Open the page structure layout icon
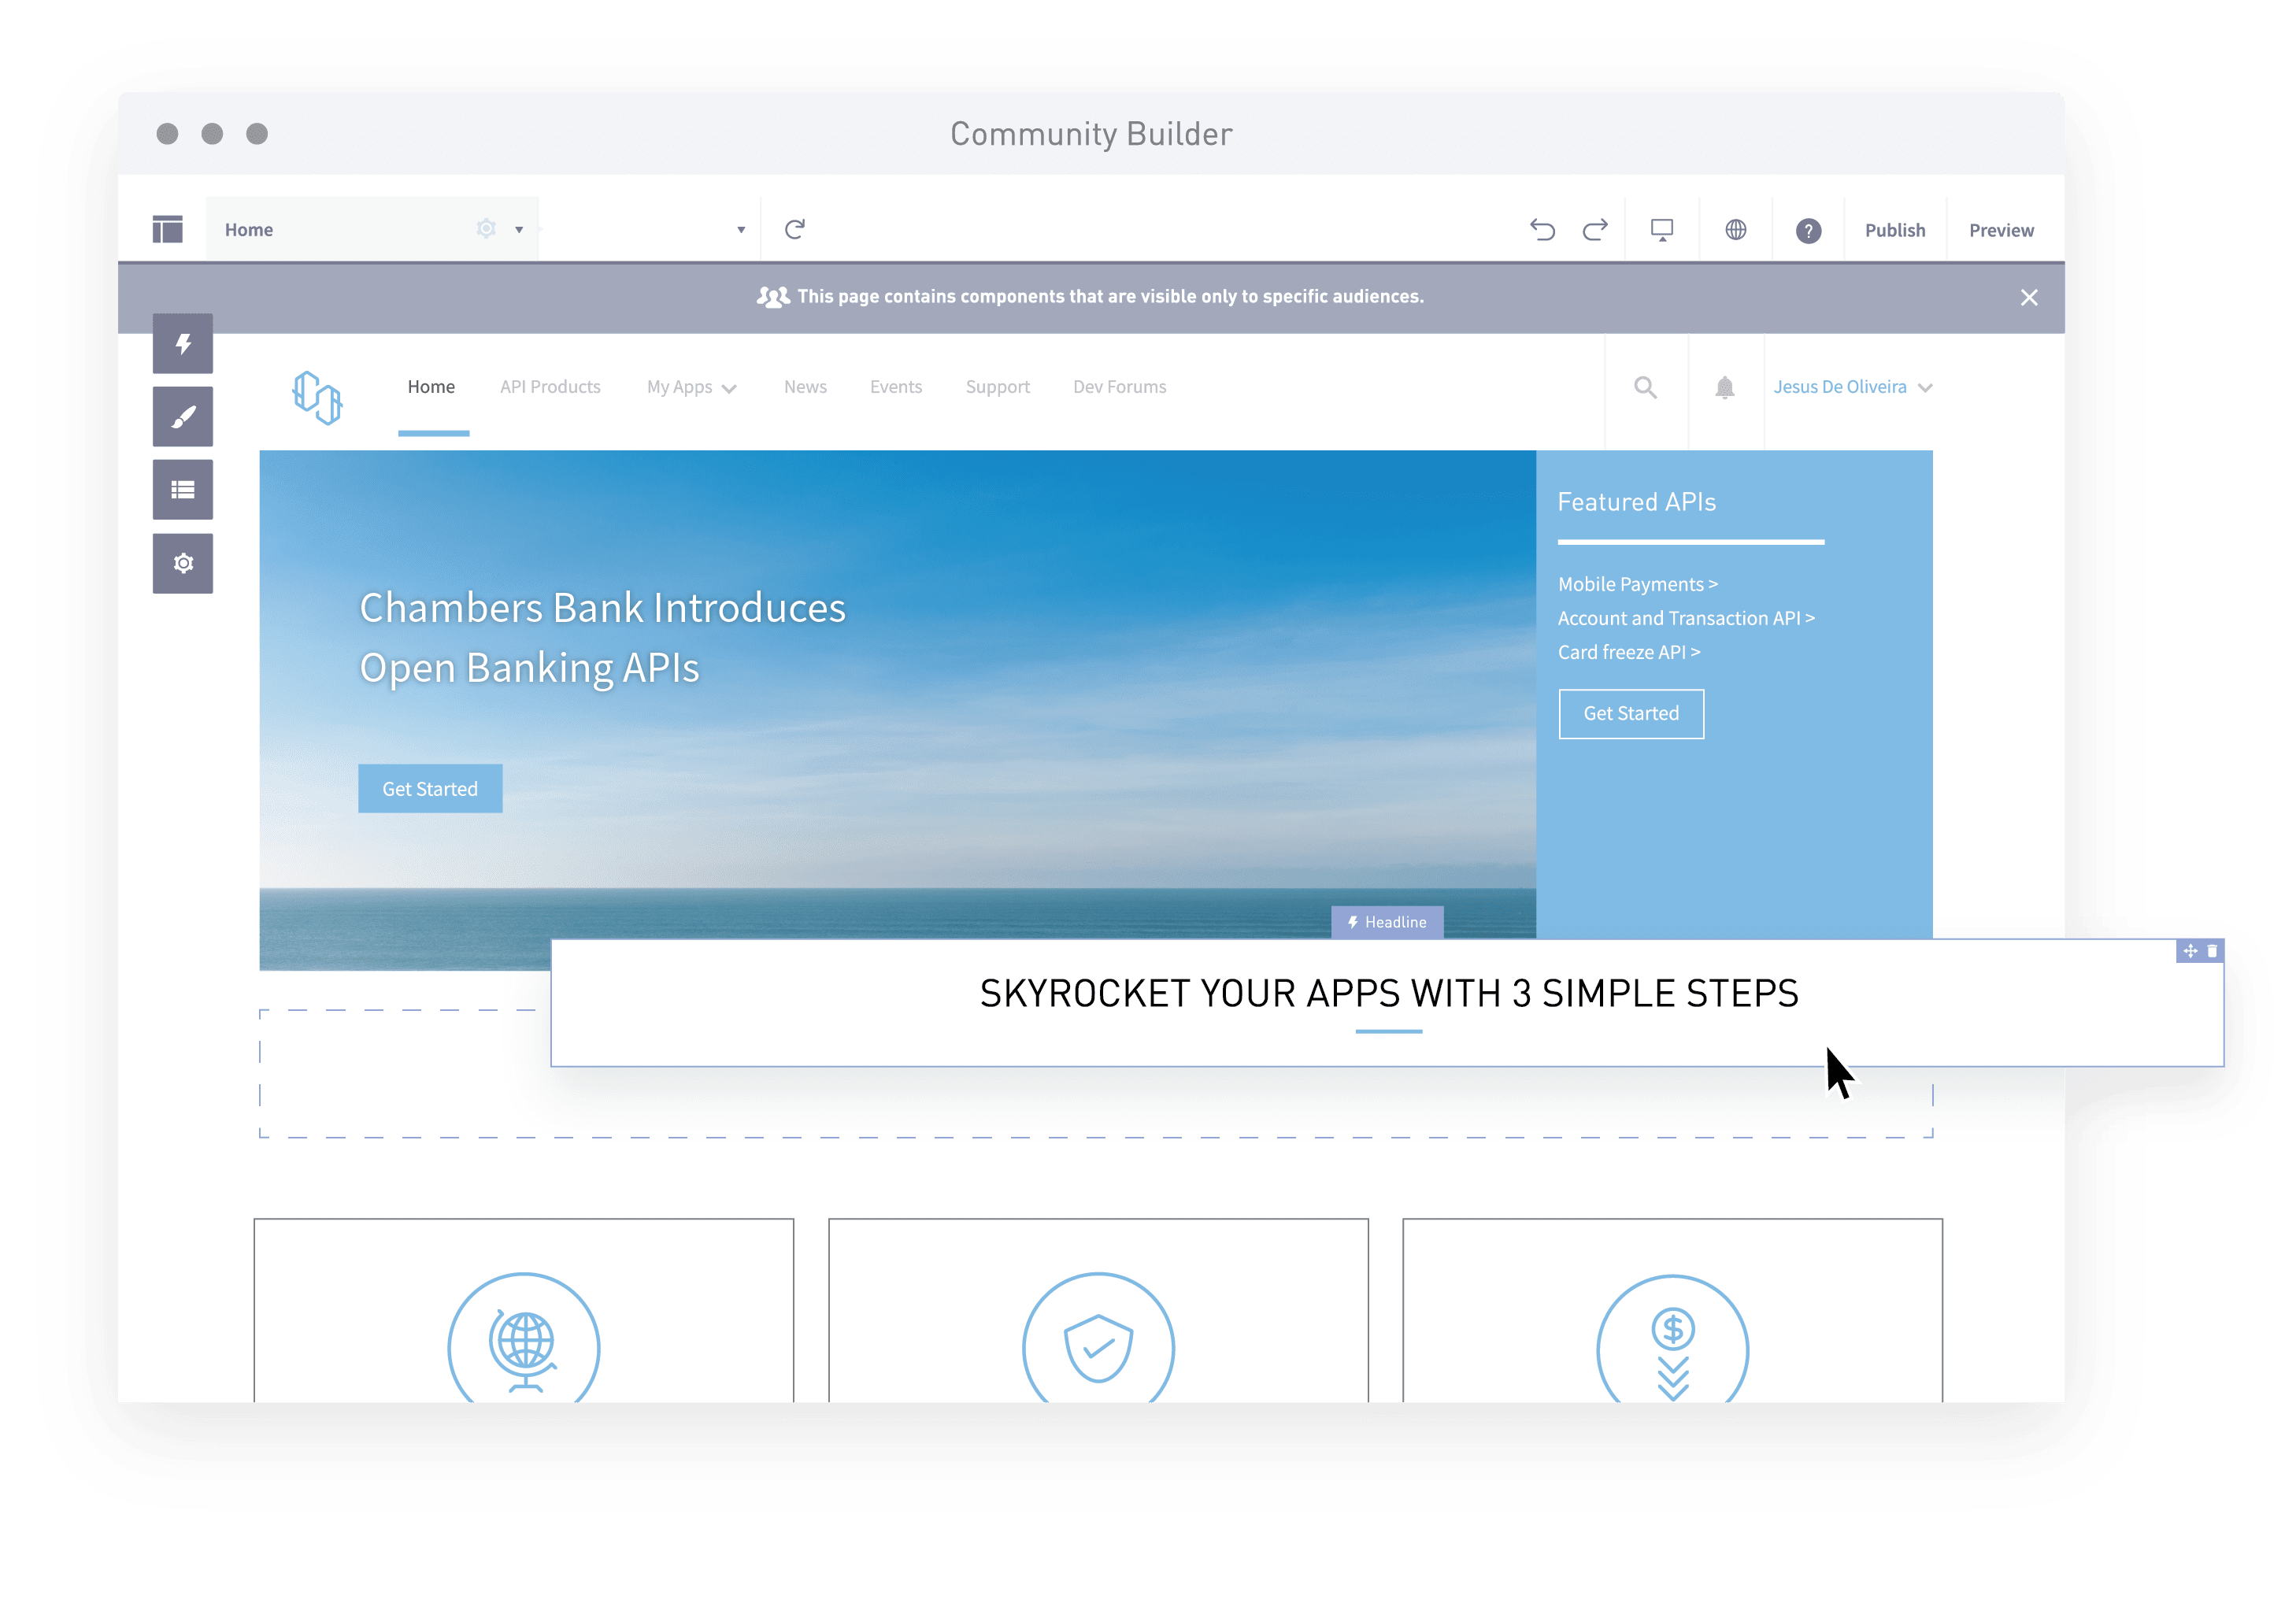2296x1614 pixels. point(167,229)
